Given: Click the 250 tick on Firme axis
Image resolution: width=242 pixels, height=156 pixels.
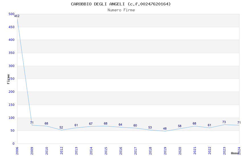Looking at the screenshot, I should pos(12,79).
